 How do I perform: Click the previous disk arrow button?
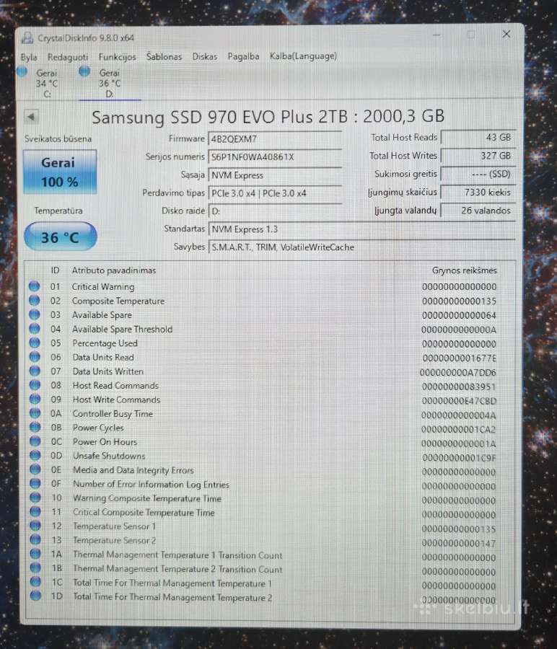(x=31, y=117)
